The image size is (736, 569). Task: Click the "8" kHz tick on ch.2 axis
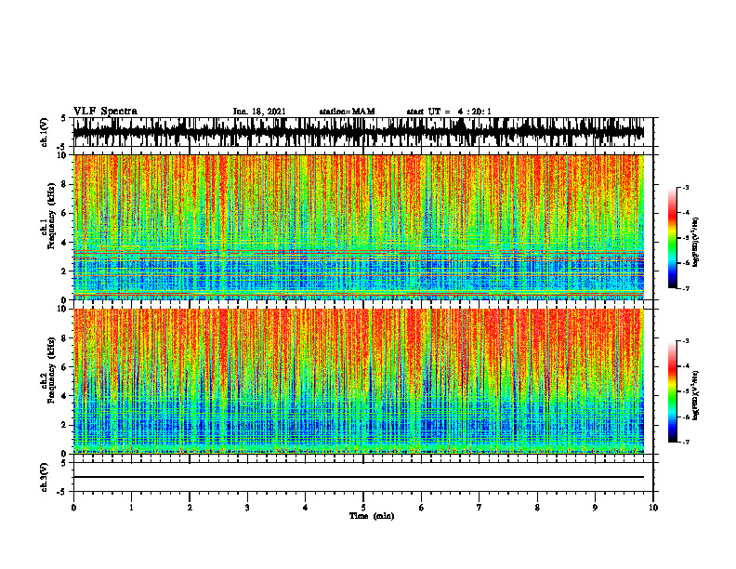pos(64,338)
